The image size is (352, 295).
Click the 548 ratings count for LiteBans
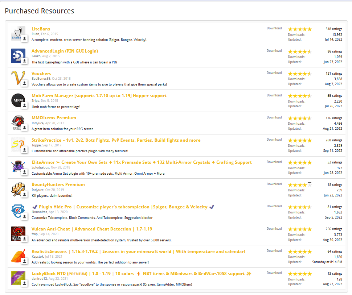pyautogui.click(x=333, y=29)
